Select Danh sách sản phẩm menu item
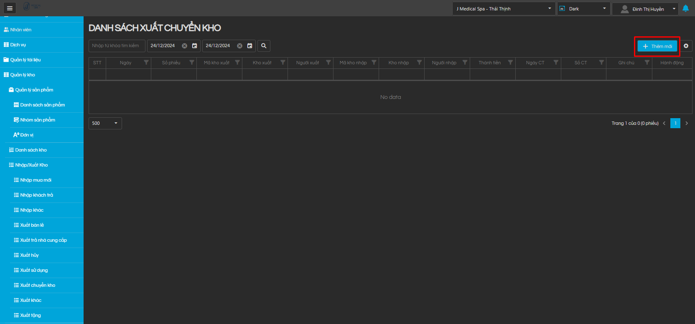The width and height of the screenshot is (695, 324). pyautogui.click(x=42, y=105)
